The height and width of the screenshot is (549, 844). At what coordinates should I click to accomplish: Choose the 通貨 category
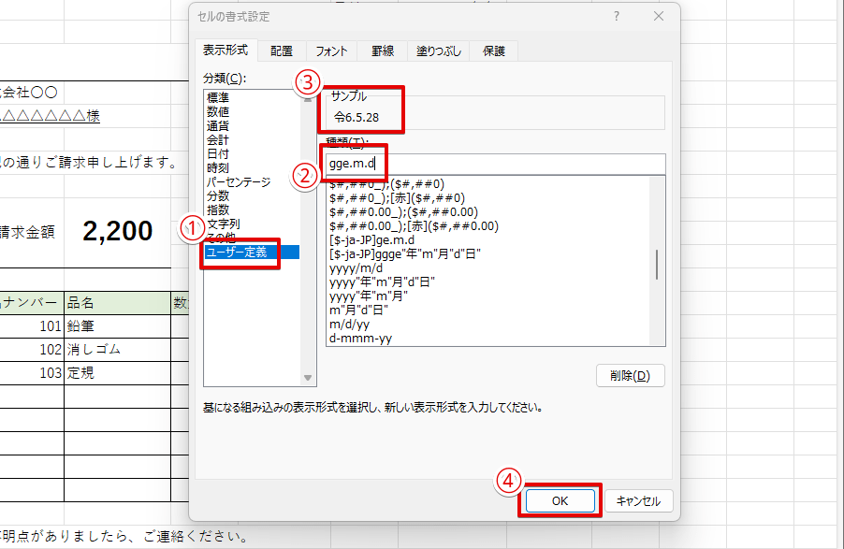[x=218, y=126]
